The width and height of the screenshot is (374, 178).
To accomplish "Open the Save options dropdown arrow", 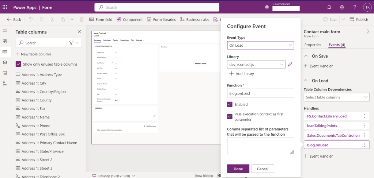I will point(343,19).
